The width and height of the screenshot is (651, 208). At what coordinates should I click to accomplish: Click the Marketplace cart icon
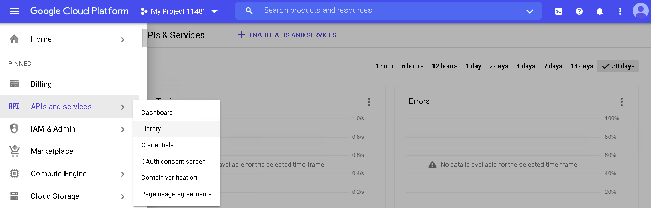(14, 151)
